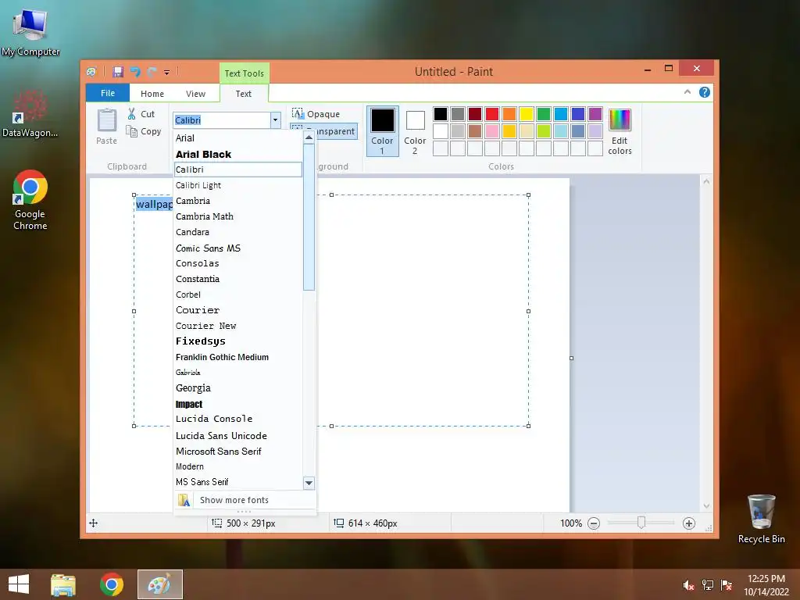Open the network tray icon
This screenshot has height=600, width=800.
pos(708,585)
